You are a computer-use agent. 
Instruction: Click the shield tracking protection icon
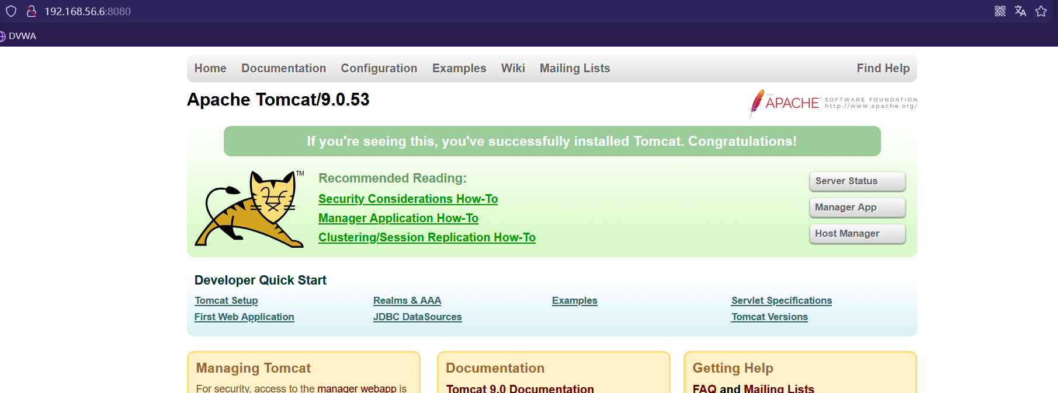tap(11, 11)
